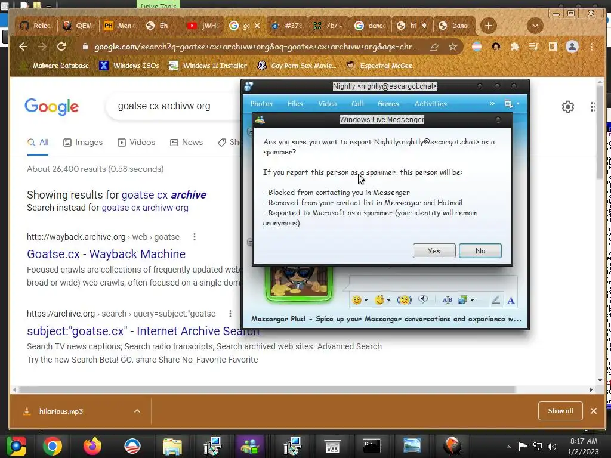Screen dimensions: 611x458
Task: Open the Chrome extensions puzzle icon
Action: [x=515, y=47]
